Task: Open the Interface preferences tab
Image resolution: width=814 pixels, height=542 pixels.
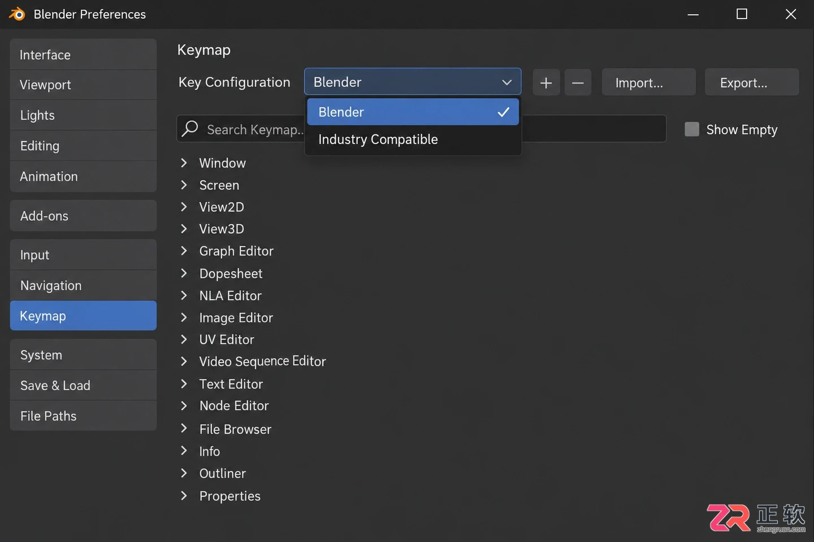Action: 83,55
